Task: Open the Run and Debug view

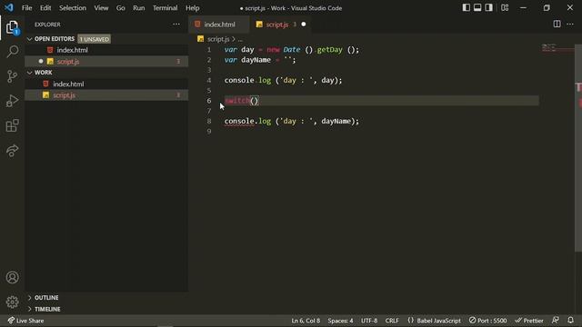Action: [x=12, y=101]
